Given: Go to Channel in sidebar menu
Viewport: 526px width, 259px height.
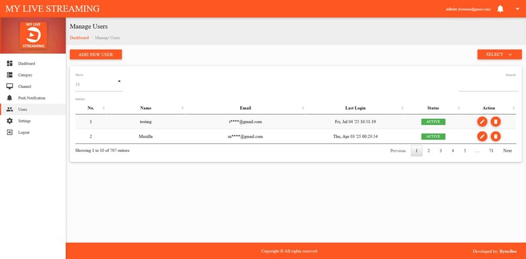Looking at the screenshot, I should click(x=25, y=87).
